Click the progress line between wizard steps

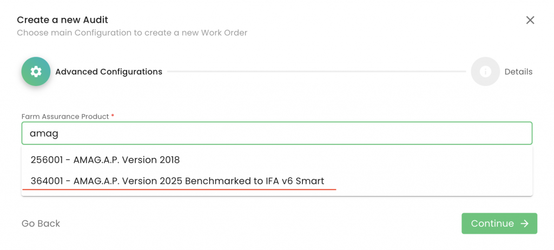316,71
